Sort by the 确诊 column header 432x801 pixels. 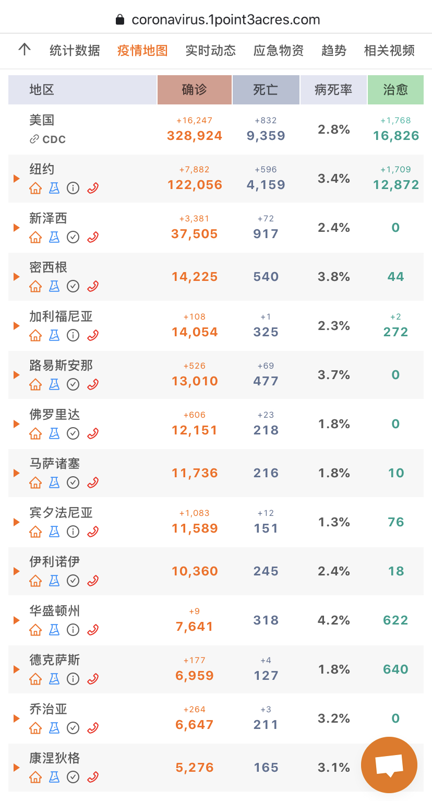(x=195, y=90)
